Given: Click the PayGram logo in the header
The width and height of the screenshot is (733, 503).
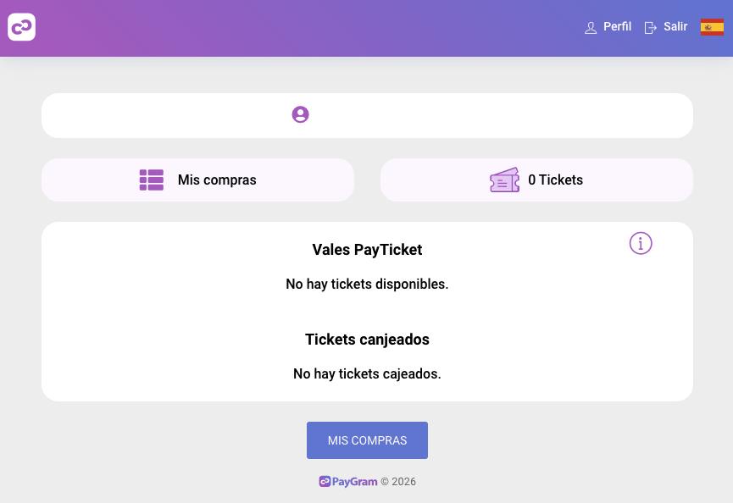Looking at the screenshot, I should coord(22,27).
